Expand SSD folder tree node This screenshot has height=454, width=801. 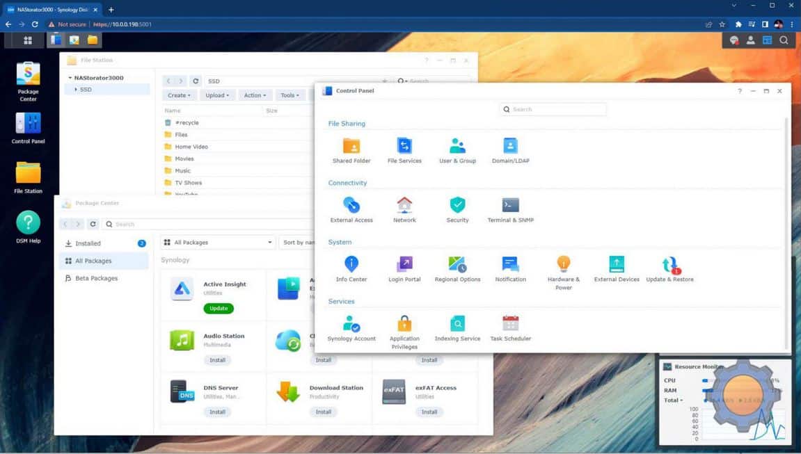point(76,89)
